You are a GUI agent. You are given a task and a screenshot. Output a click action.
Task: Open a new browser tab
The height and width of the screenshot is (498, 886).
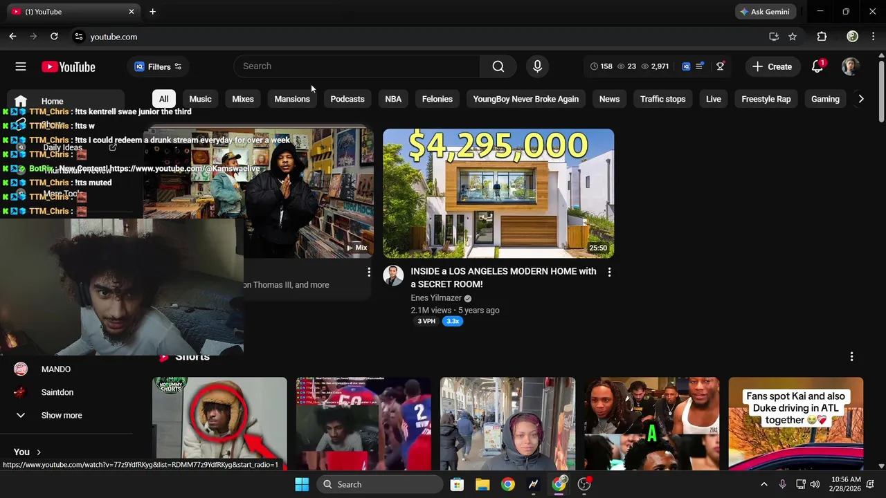[x=152, y=12]
